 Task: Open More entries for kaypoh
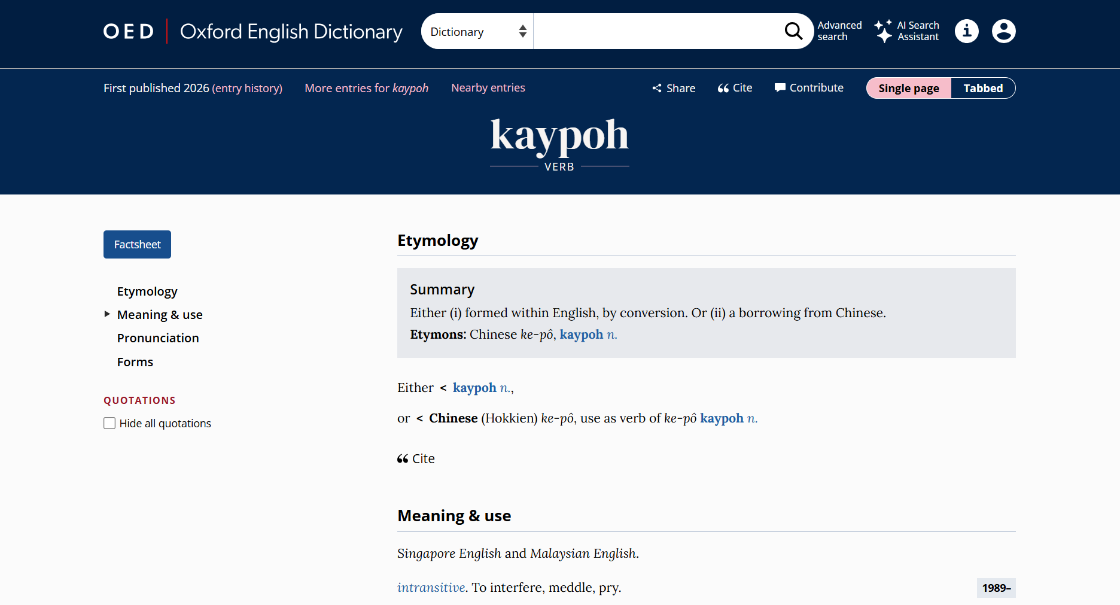[x=366, y=87]
